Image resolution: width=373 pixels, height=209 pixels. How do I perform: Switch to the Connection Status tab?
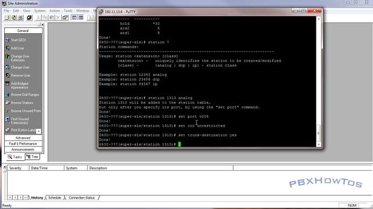[x=82, y=197]
